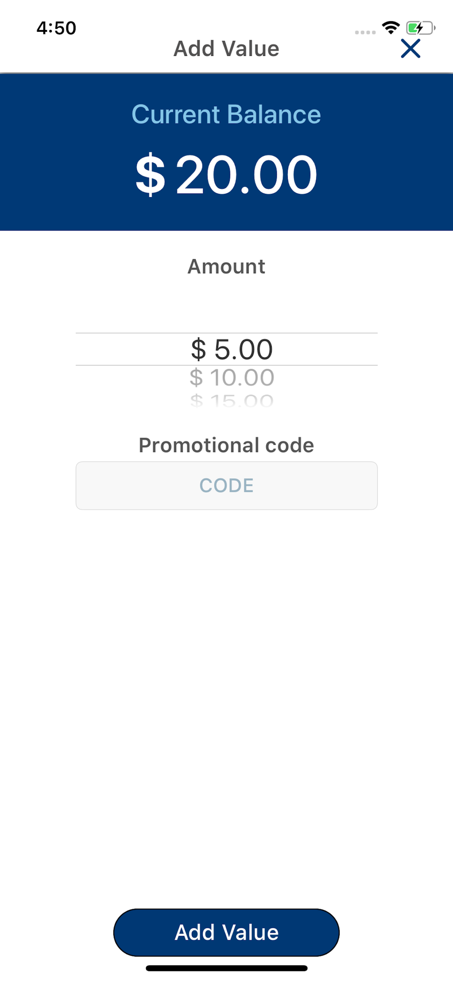Screen dimensions: 453x981
Task: Tap the battery charging icon
Action: (421, 28)
